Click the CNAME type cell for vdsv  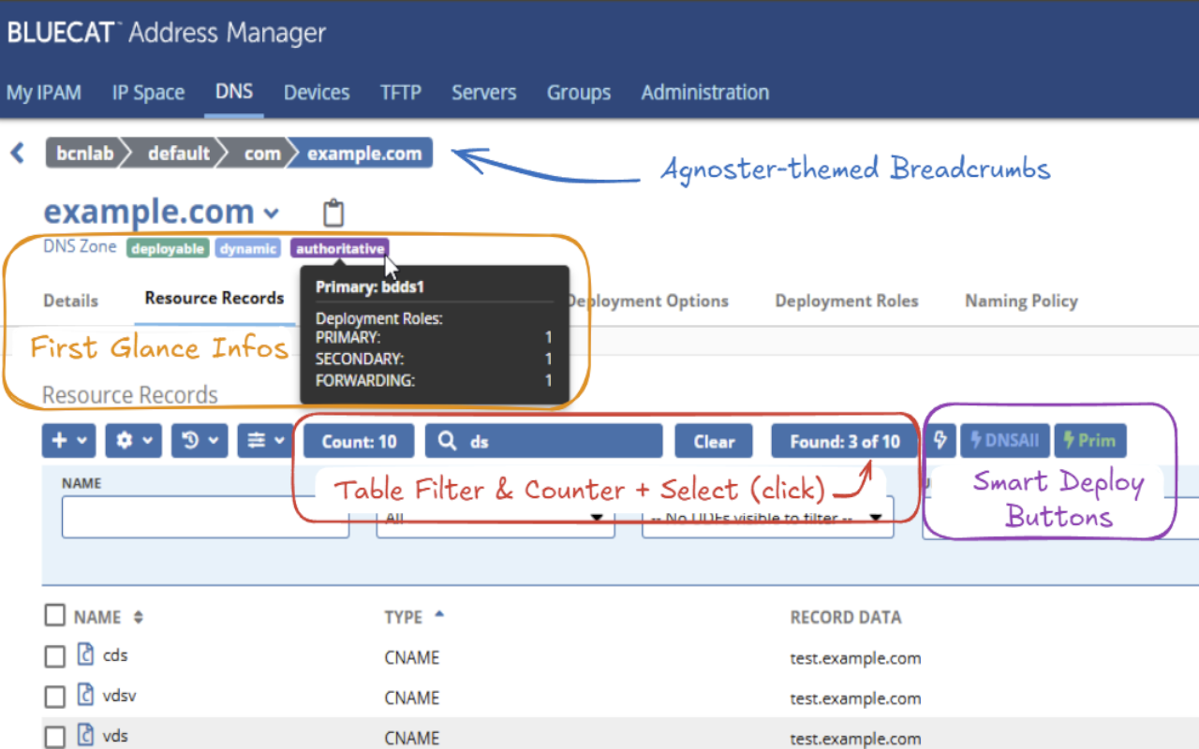(412, 698)
